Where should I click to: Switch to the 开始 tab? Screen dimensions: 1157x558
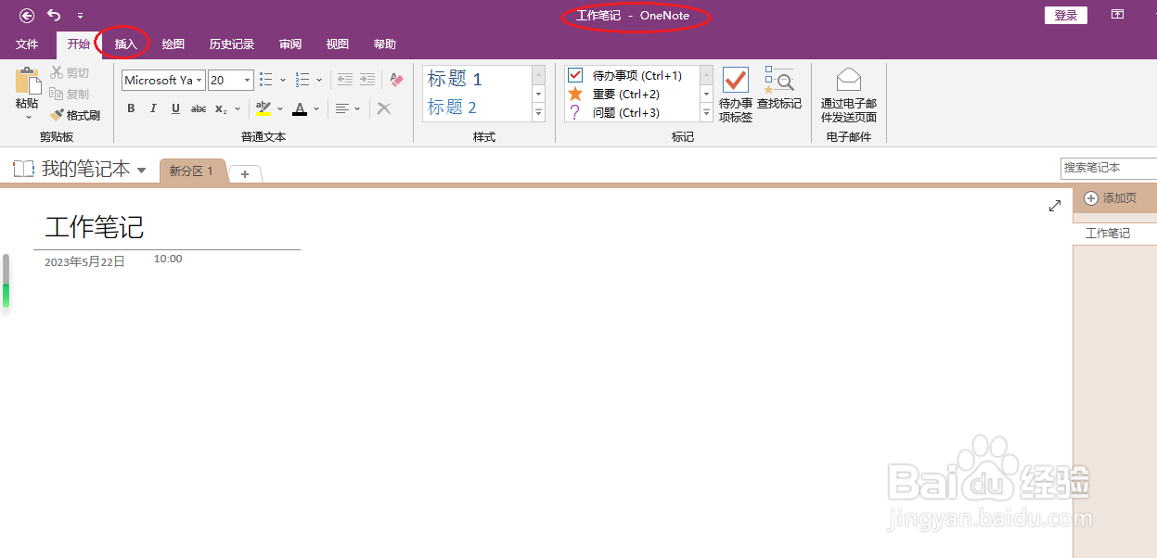[79, 44]
